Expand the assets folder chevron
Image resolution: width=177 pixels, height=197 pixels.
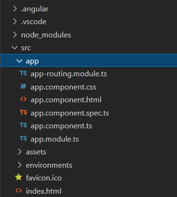19,152
